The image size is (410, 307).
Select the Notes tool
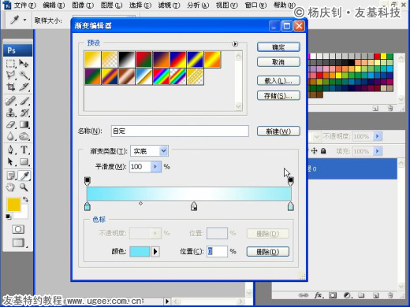[10, 176]
